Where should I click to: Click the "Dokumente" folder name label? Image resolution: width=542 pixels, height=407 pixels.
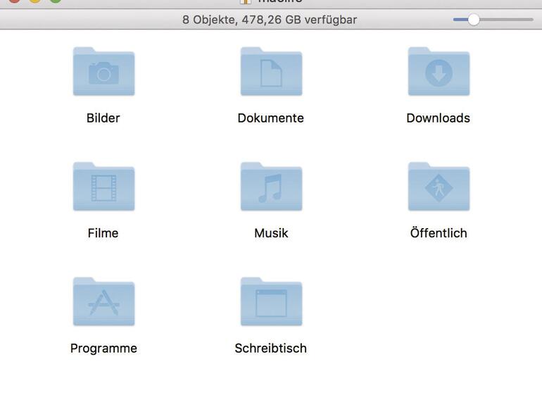(x=271, y=118)
